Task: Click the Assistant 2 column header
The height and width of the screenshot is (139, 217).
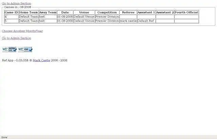Action: pos(165,13)
